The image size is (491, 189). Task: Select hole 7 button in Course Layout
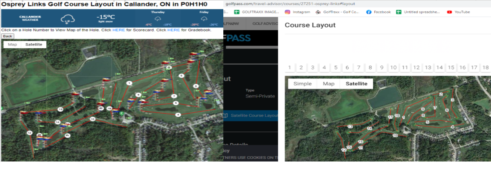coord(358,68)
